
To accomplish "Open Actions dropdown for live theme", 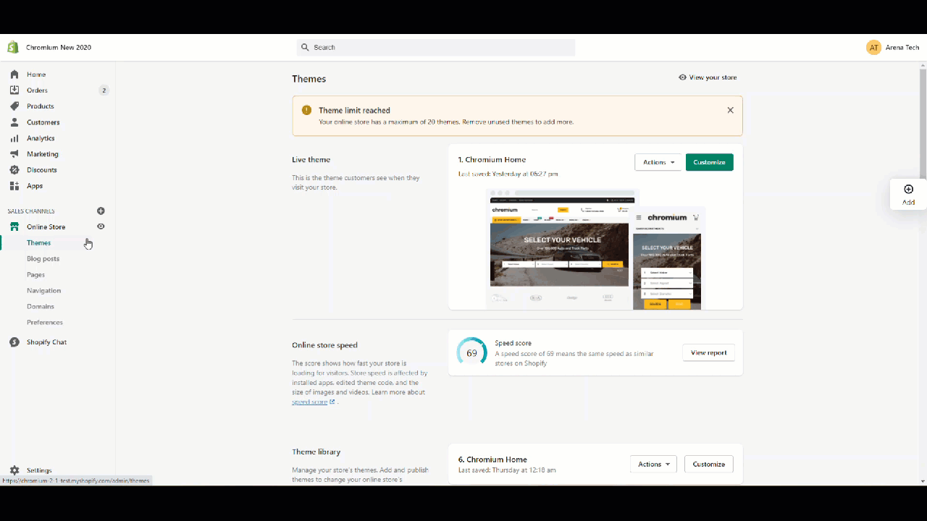I will [659, 162].
